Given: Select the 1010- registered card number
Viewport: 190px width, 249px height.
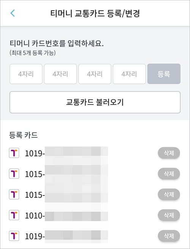Looking at the screenshot, I should tap(66, 216).
